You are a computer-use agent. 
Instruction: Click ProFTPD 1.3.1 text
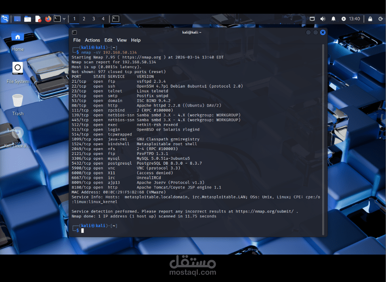(152, 154)
